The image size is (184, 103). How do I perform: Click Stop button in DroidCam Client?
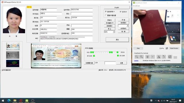138,48
